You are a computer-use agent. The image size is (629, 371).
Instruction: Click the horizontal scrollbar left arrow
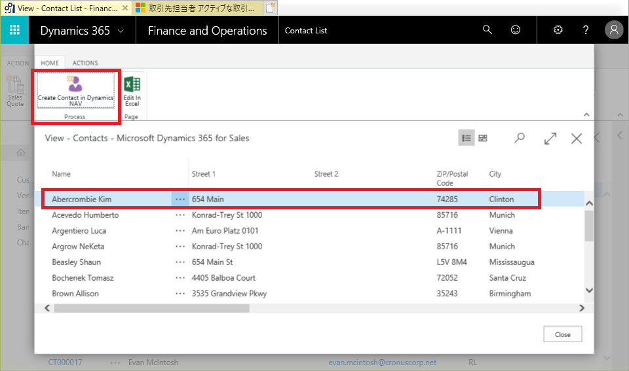[47, 308]
